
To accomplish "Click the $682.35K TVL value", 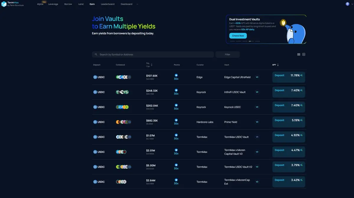I will point(152,121).
